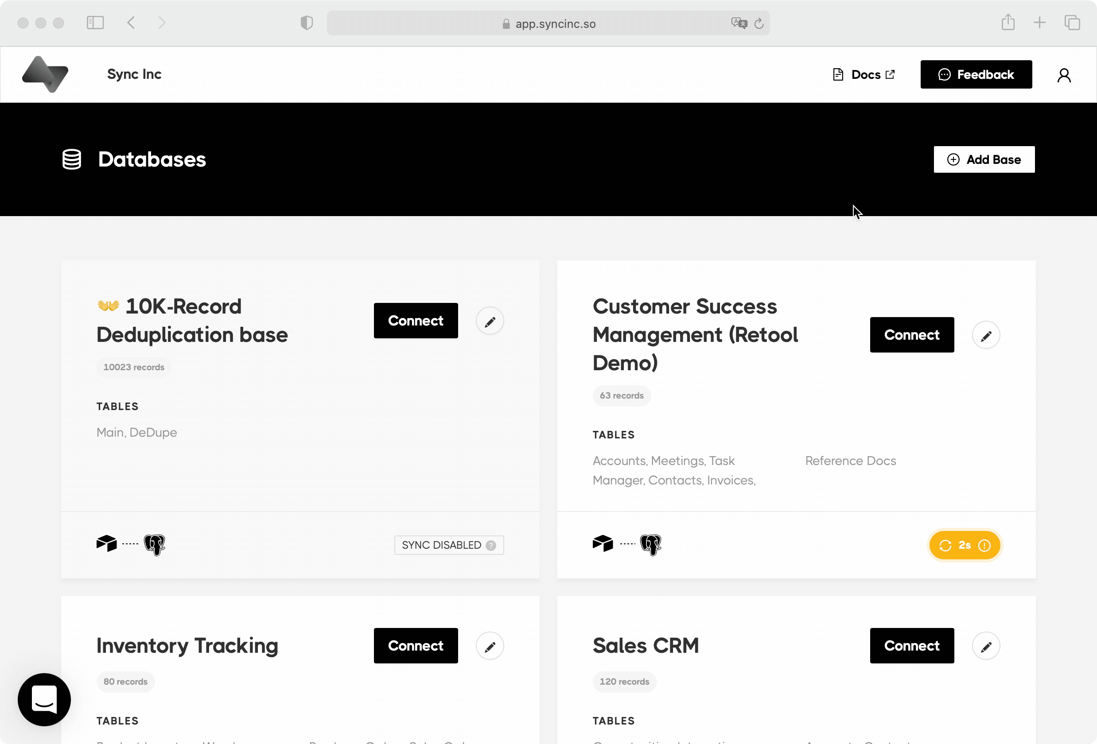Viewport: 1097px width, 744px height.
Task: Click the Databases stack icon
Action: pyautogui.click(x=72, y=159)
